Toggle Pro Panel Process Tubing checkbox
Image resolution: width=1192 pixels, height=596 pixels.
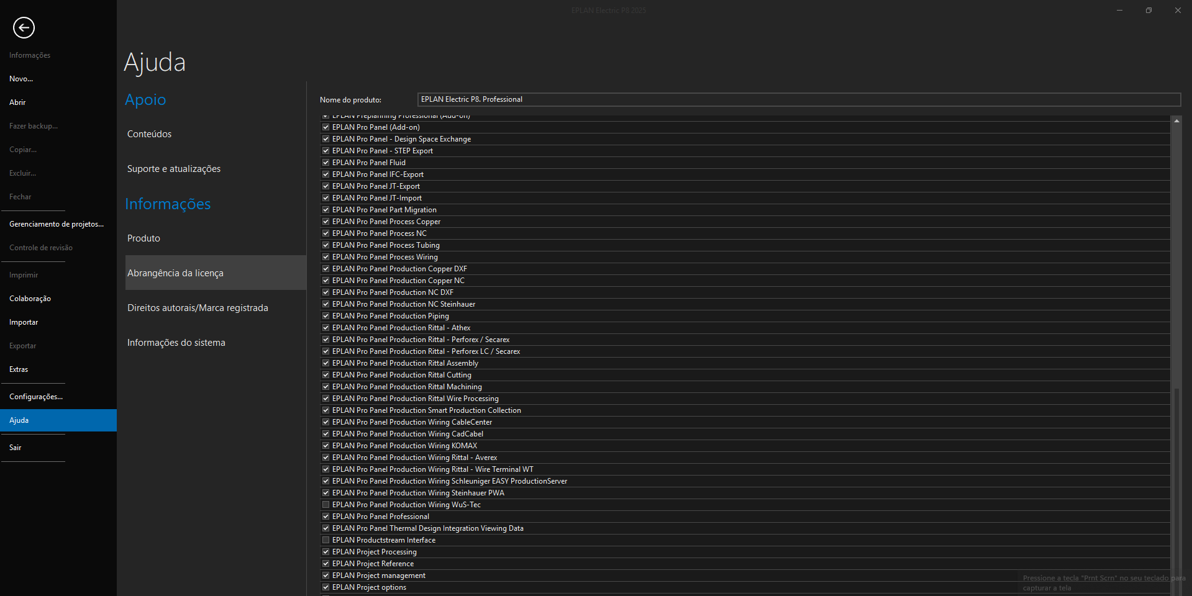(x=325, y=245)
